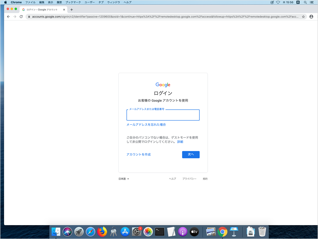The width and height of the screenshot is (318, 239).
Task: Open Keynote from the Dock
Action: click(234, 232)
